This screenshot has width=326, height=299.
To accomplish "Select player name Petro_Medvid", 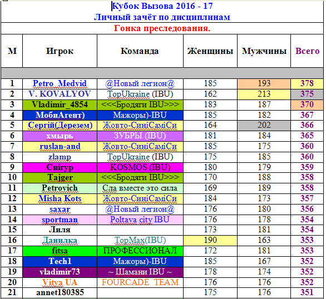I will [60, 83].
